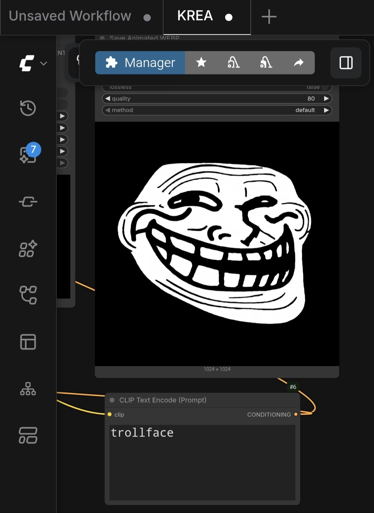
Task: Click the CONDITIONING output socket
Action: (x=296, y=414)
